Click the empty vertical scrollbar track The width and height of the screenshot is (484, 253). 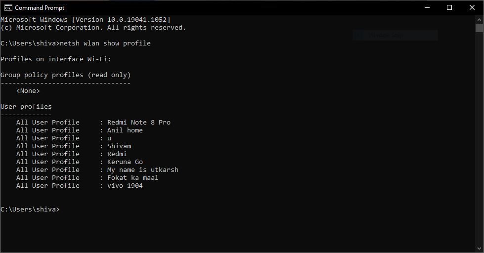click(479, 139)
